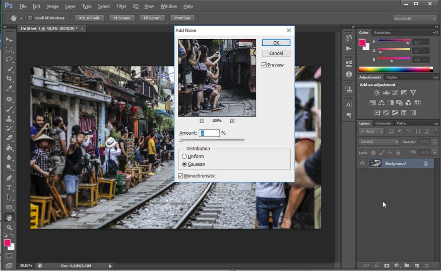Click zoom-in plus under noise preview
Screen dimensions: 441x271
coord(232,121)
